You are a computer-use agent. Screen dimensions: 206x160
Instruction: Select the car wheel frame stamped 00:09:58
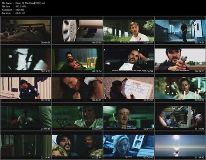tap(77, 30)
